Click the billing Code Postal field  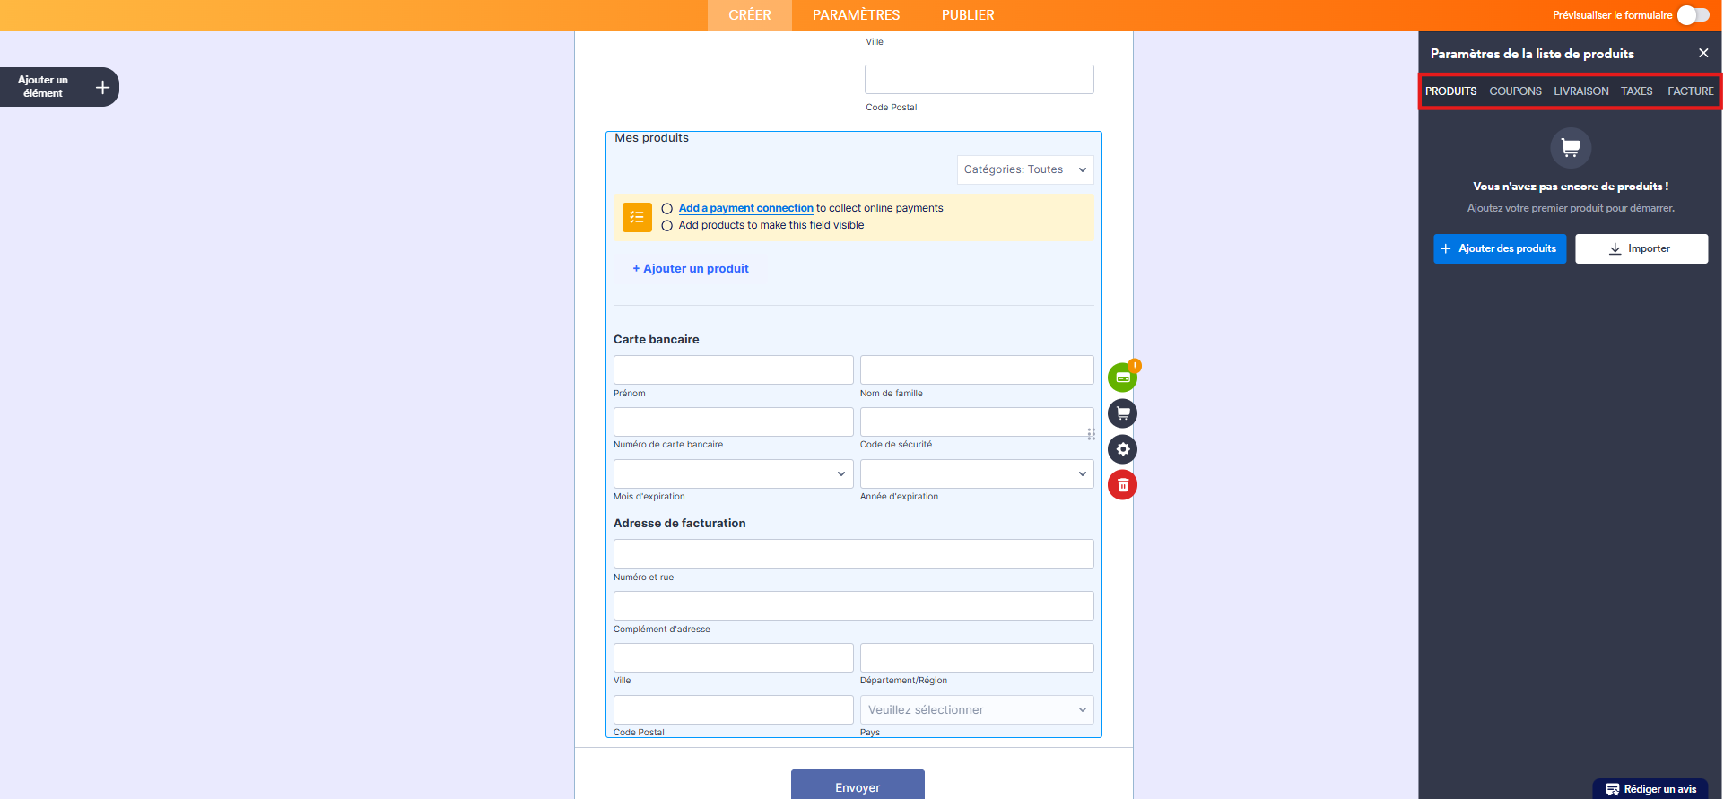point(733,709)
